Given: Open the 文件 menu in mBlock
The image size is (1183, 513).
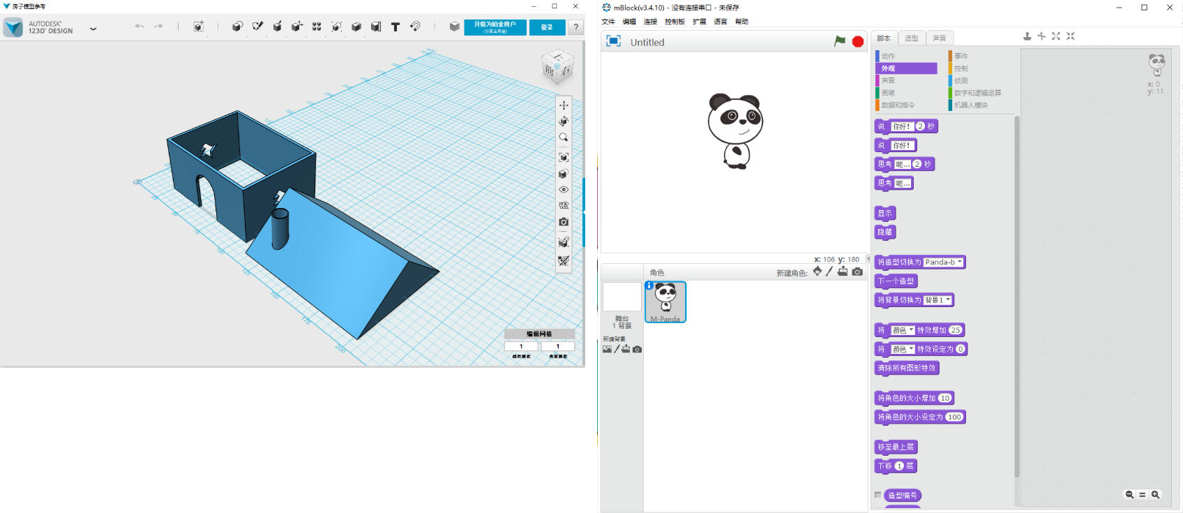Looking at the screenshot, I should [608, 22].
